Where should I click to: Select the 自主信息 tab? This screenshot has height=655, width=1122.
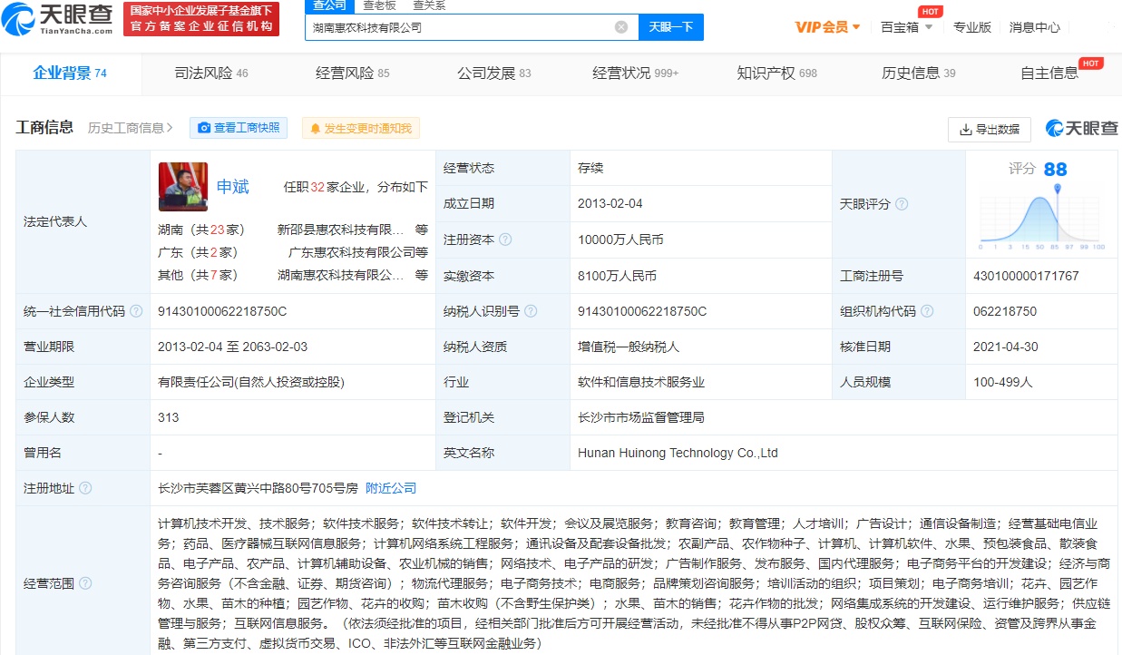(x=1049, y=73)
